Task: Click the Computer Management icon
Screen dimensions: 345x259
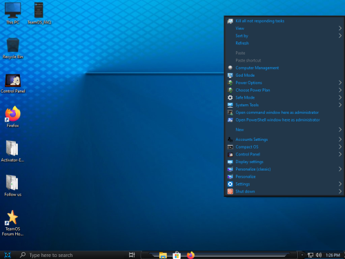Action: coord(230,68)
